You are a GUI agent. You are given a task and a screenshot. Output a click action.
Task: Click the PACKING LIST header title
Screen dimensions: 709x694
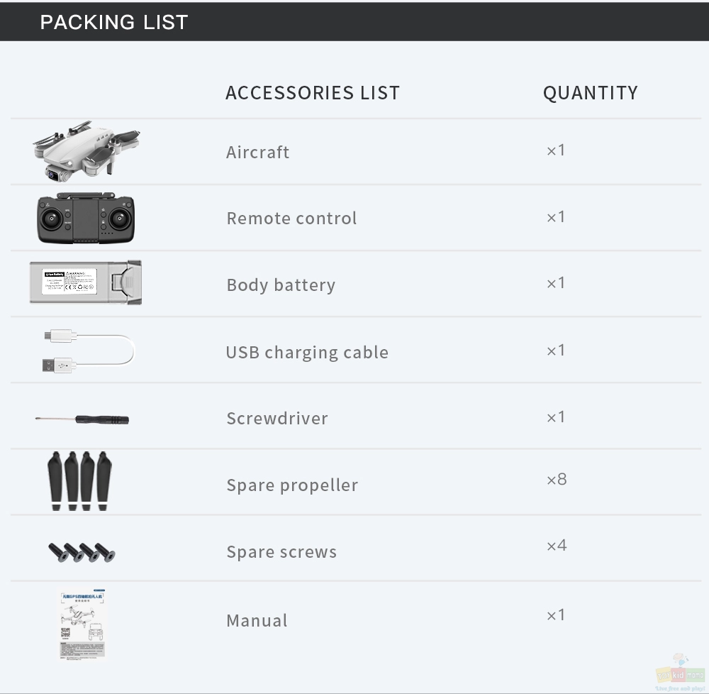[x=114, y=22]
